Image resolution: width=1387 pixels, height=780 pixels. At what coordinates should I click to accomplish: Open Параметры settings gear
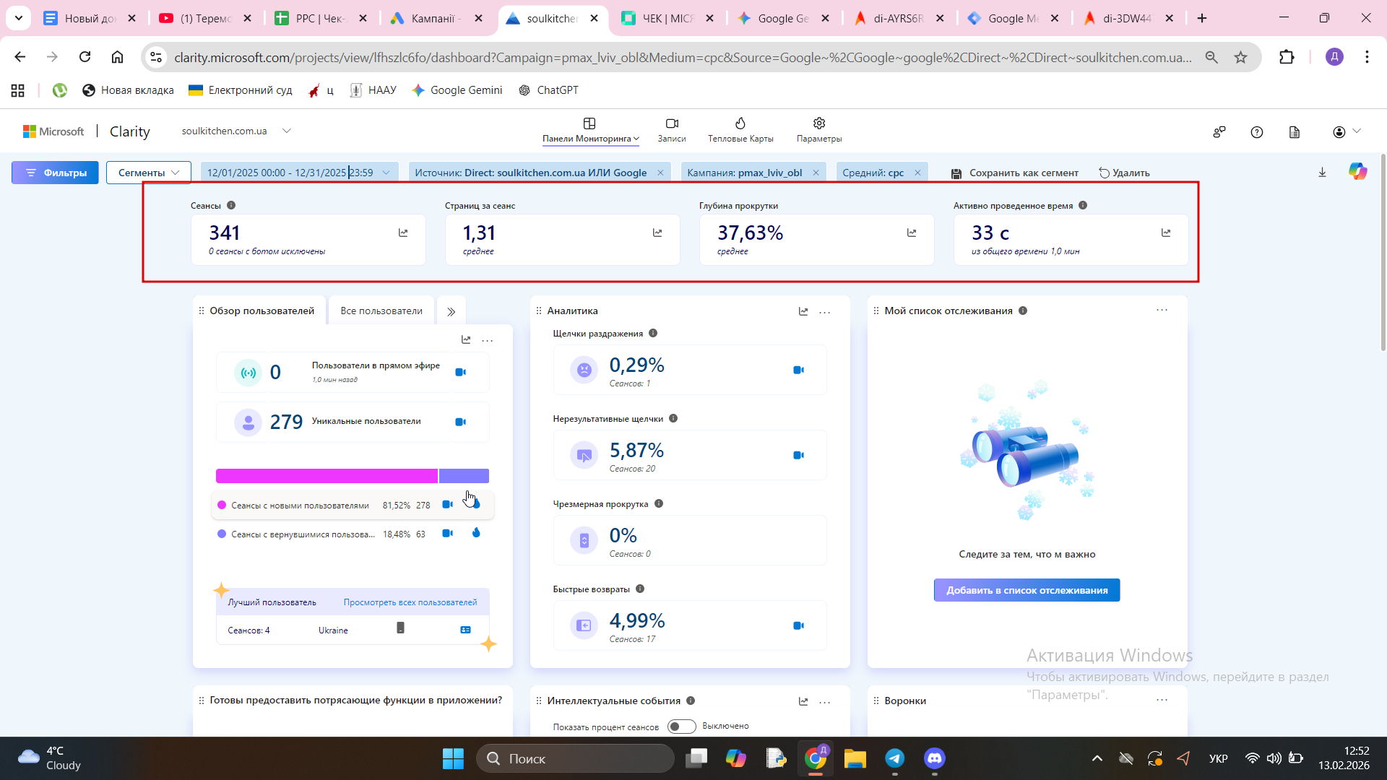click(818, 123)
